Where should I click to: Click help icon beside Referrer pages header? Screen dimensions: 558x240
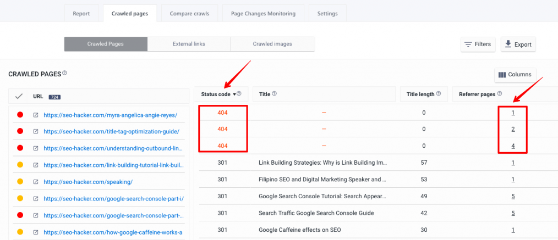point(500,94)
